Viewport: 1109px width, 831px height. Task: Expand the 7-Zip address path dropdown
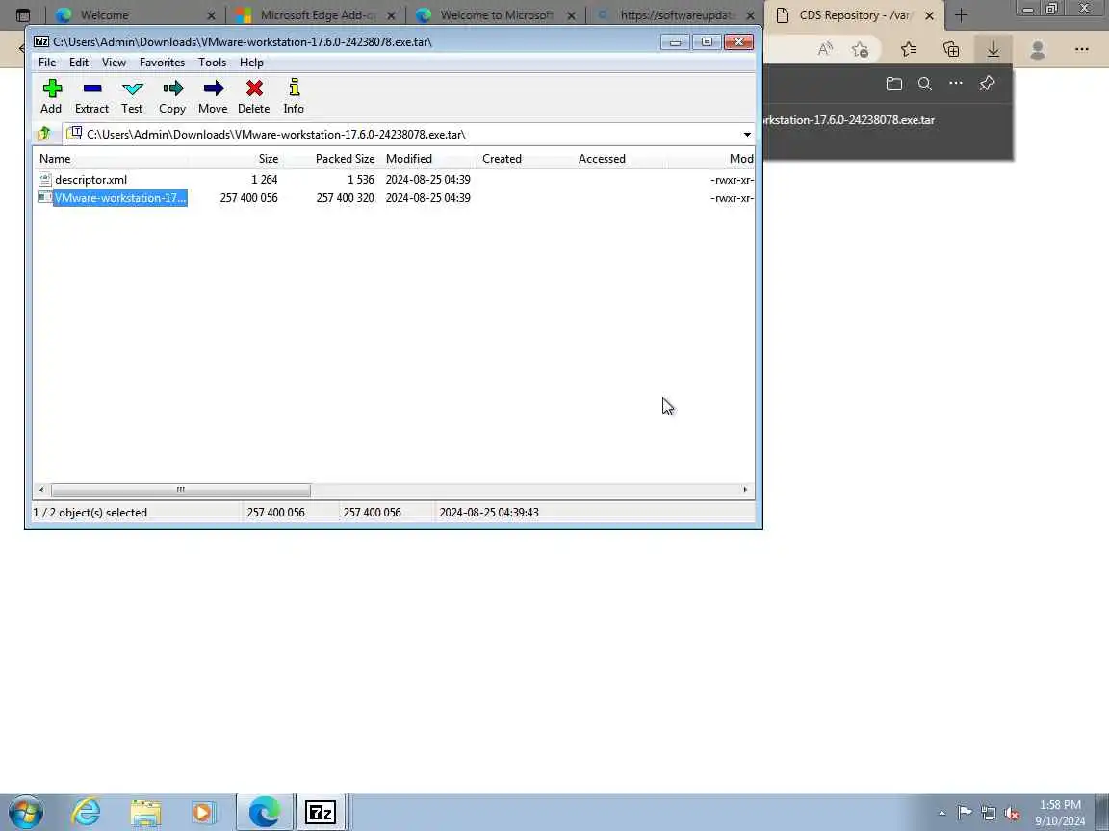(x=747, y=135)
